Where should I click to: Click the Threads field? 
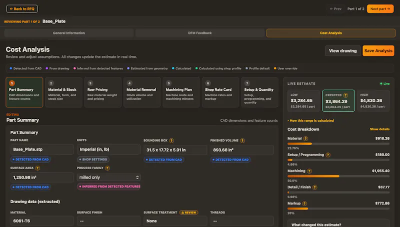242,221
